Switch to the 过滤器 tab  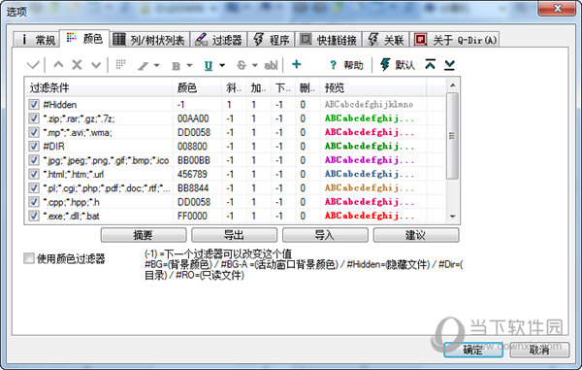click(218, 40)
